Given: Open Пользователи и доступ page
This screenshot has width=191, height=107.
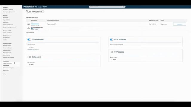Looking at the screenshot, I should [9, 68].
